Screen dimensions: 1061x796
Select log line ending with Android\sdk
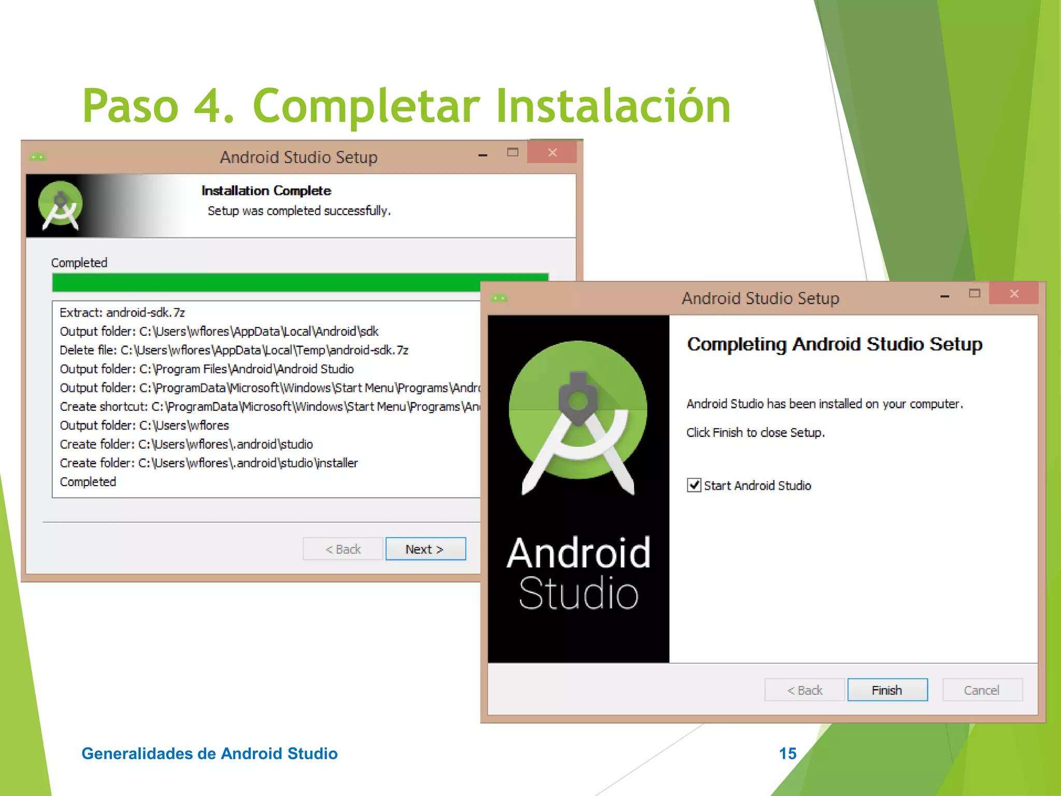click(x=219, y=331)
